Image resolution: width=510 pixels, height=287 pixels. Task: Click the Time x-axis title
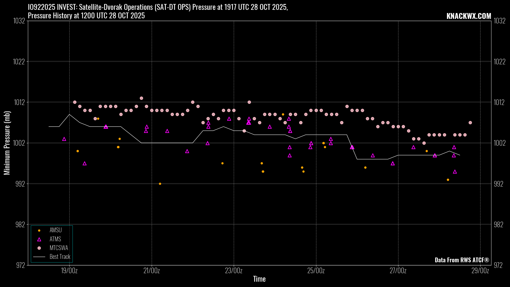(x=259, y=279)
